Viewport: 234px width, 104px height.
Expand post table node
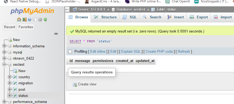coord(10,89)
